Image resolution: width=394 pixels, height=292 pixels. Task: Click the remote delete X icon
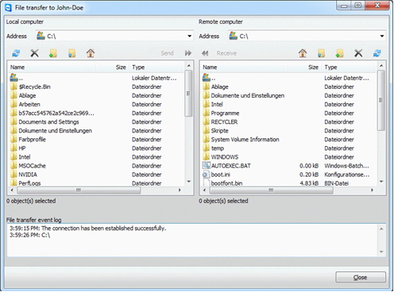(358, 53)
